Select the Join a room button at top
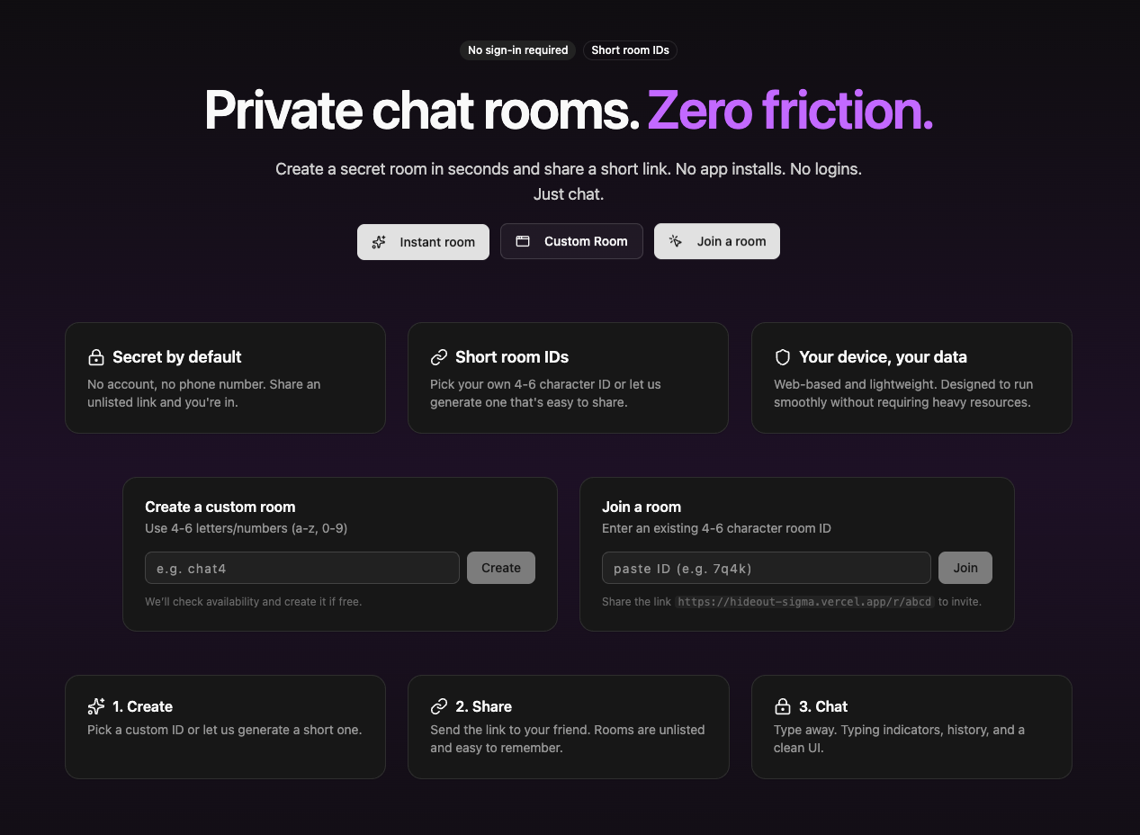This screenshot has height=835, width=1140. click(717, 241)
